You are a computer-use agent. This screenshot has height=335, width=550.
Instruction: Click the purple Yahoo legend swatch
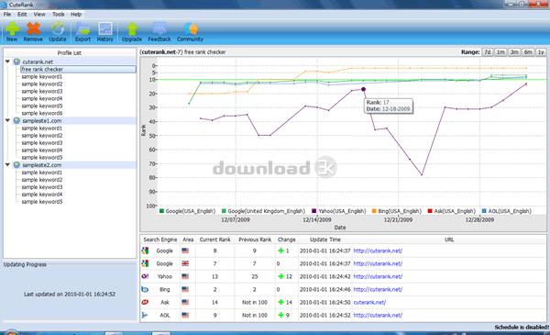click(313, 211)
